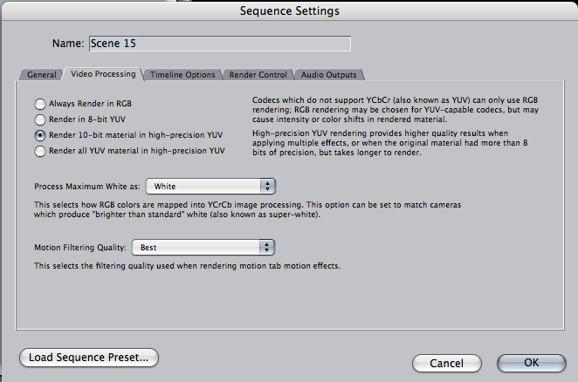
Task: Select Render 10-bit material in high-precision YUV
Action: click(40, 135)
